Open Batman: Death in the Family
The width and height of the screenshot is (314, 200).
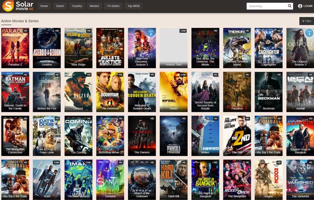coord(15,92)
